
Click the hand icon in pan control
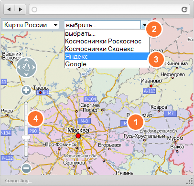pos(26,67)
